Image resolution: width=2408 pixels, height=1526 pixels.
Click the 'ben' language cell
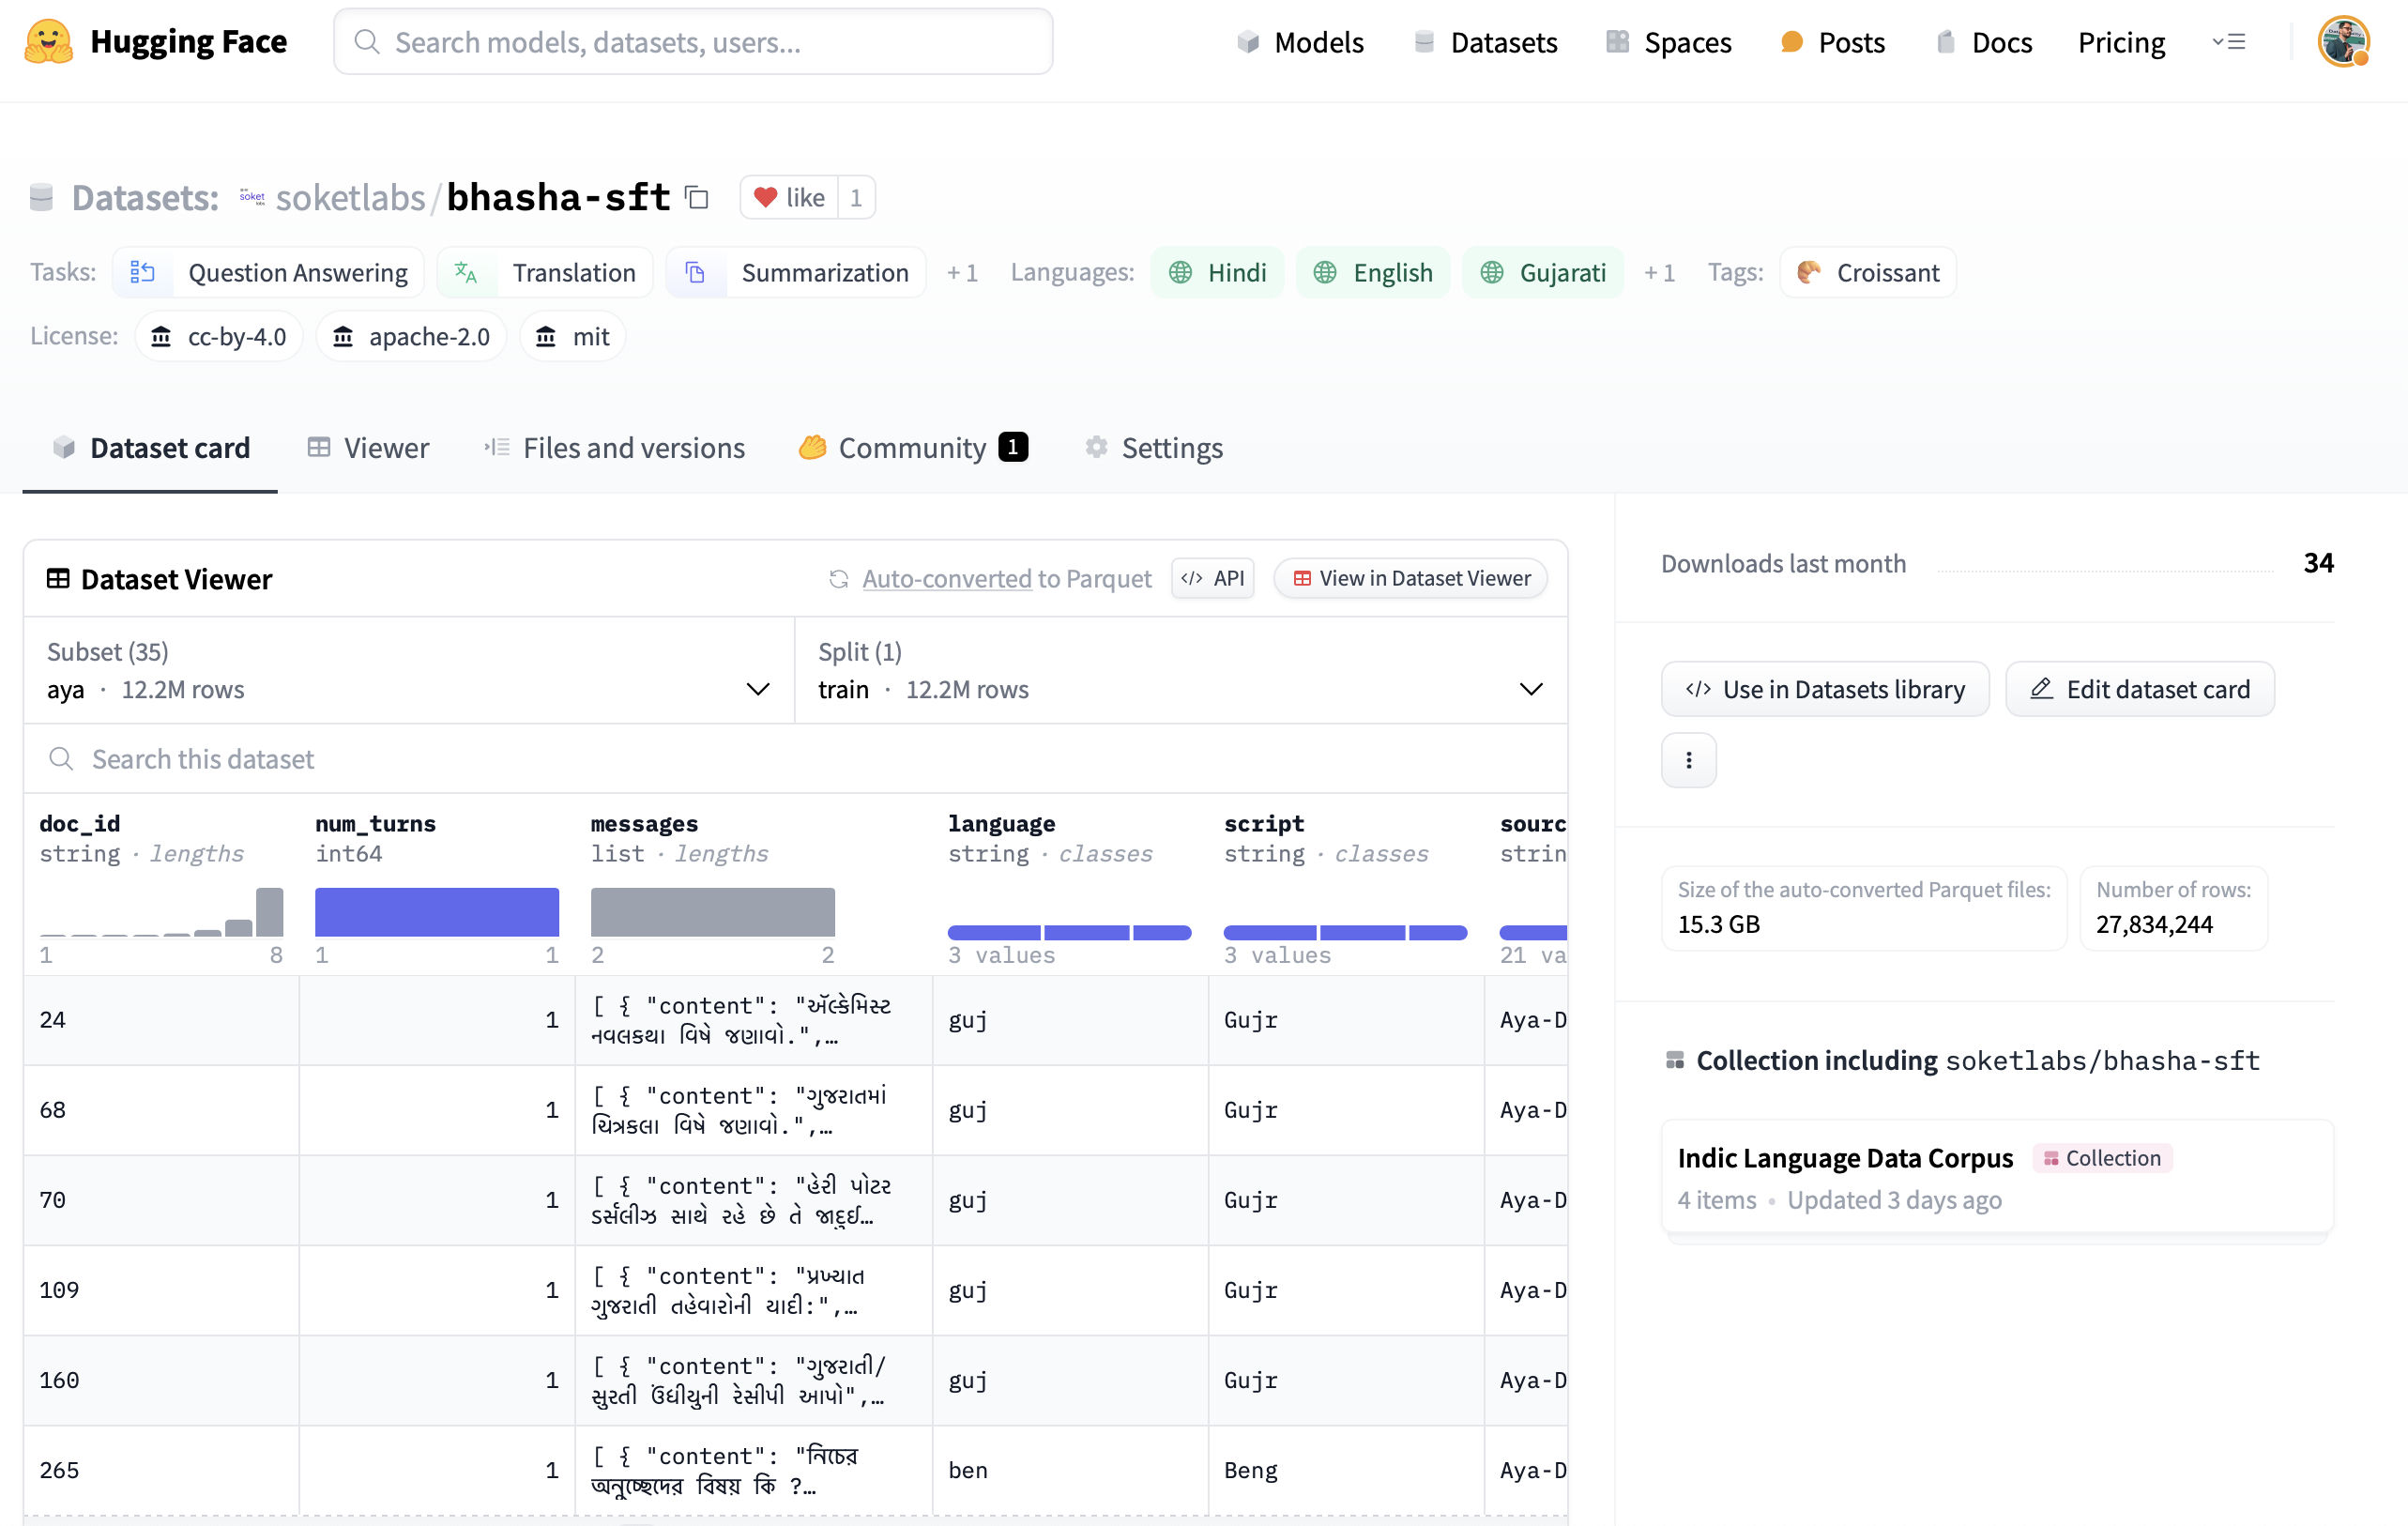1070,1470
